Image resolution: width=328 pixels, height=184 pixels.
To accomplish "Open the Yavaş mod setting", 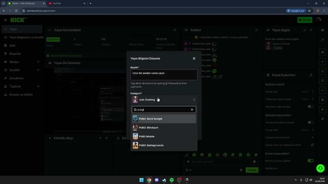I will (x=289, y=130).
